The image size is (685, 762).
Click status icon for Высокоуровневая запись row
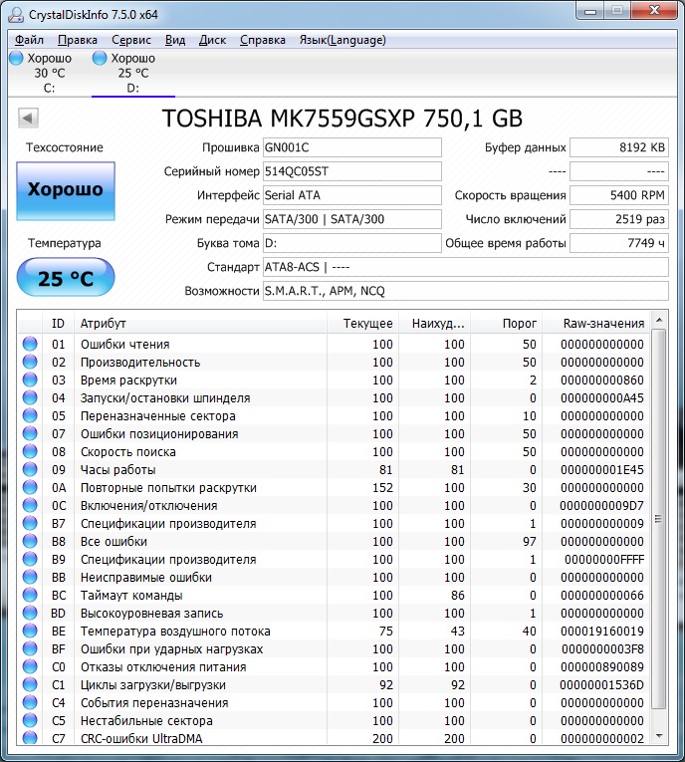[x=30, y=613]
